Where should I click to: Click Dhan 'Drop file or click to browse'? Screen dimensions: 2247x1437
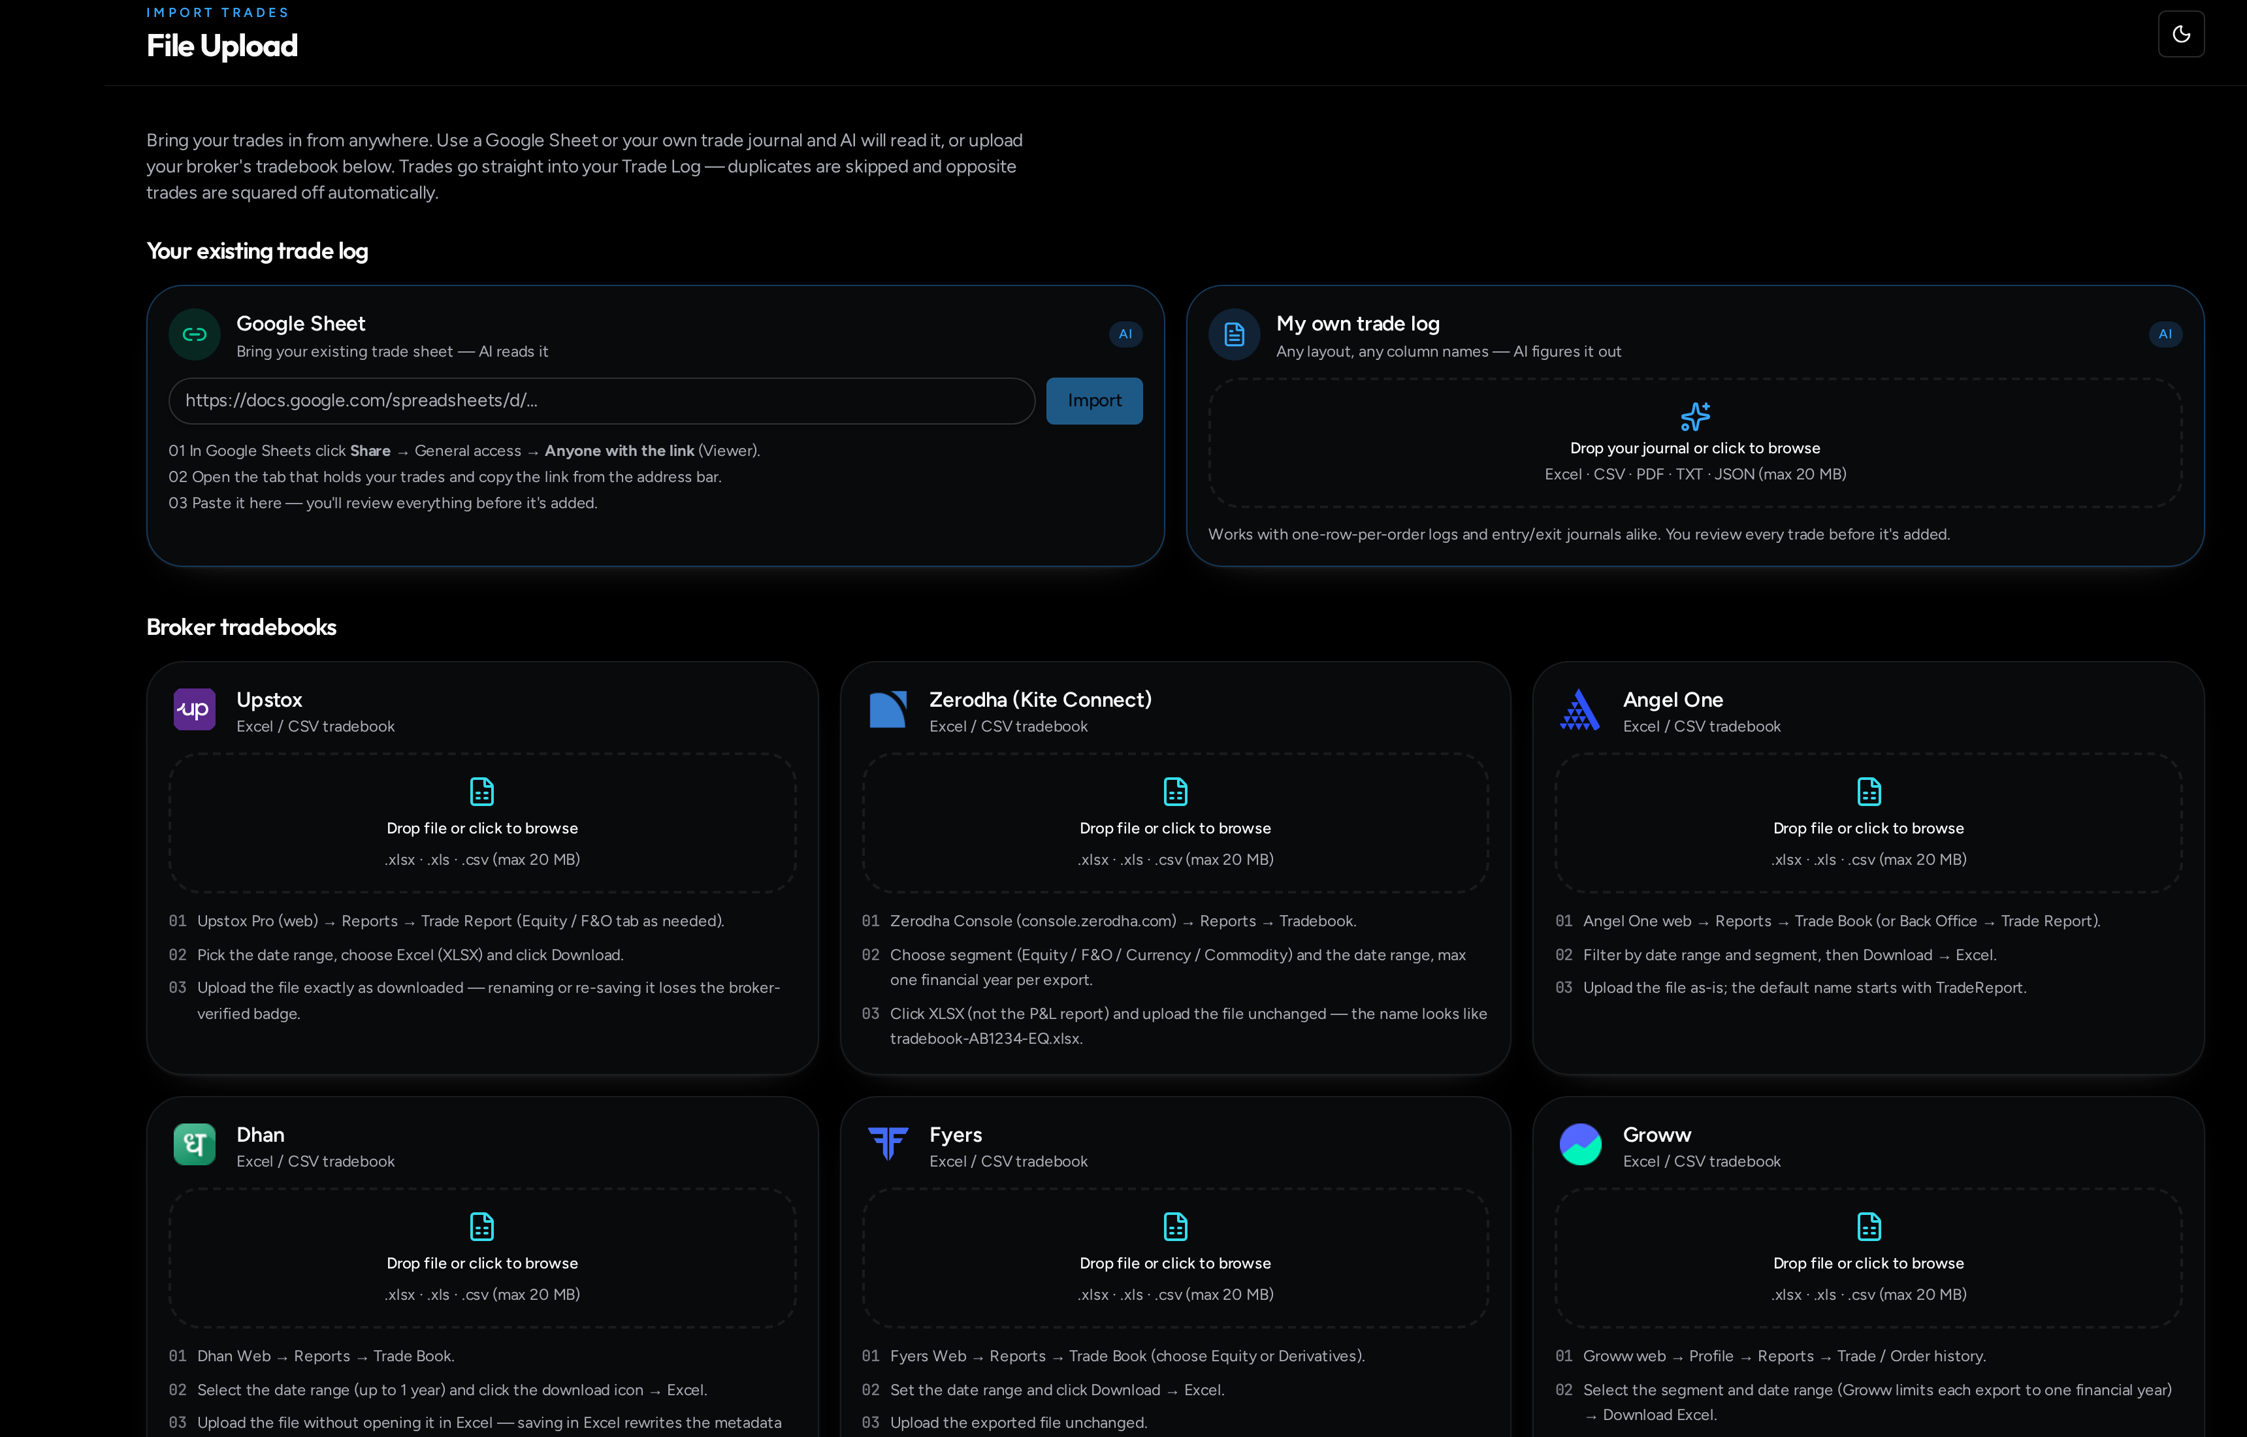coord(481,1263)
